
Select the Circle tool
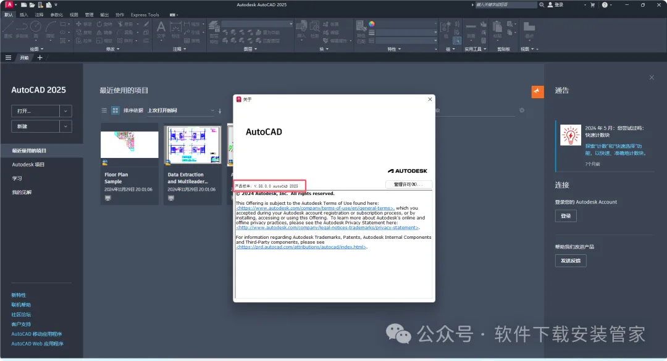36,28
